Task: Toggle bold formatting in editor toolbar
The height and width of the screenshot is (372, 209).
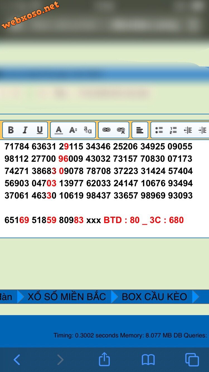Action: (x=11, y=130)
